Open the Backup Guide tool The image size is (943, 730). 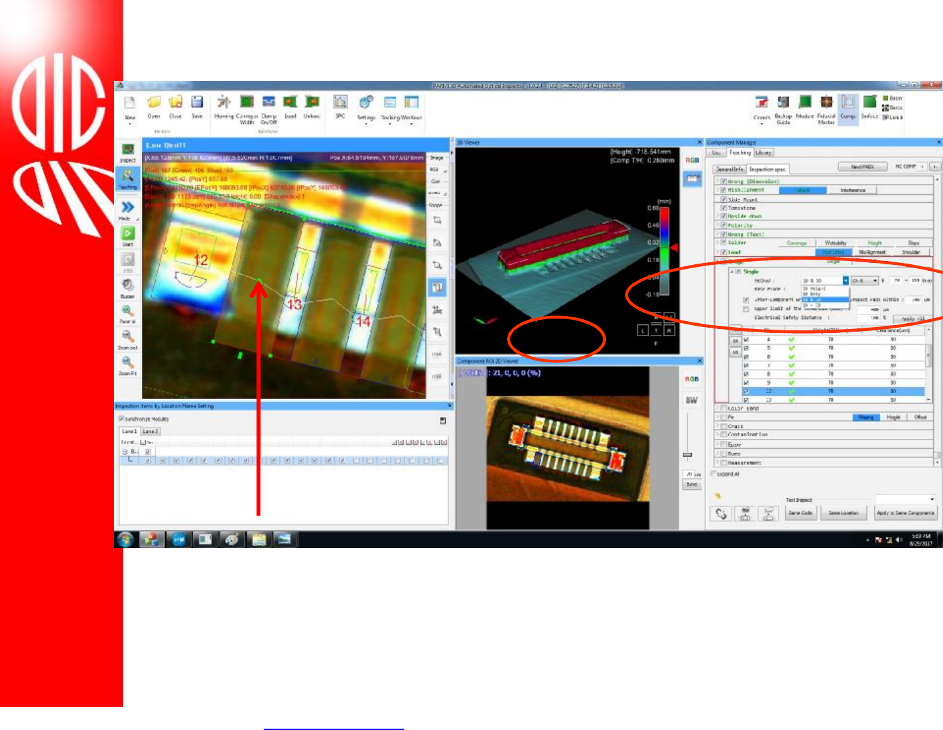click(783, 109)
